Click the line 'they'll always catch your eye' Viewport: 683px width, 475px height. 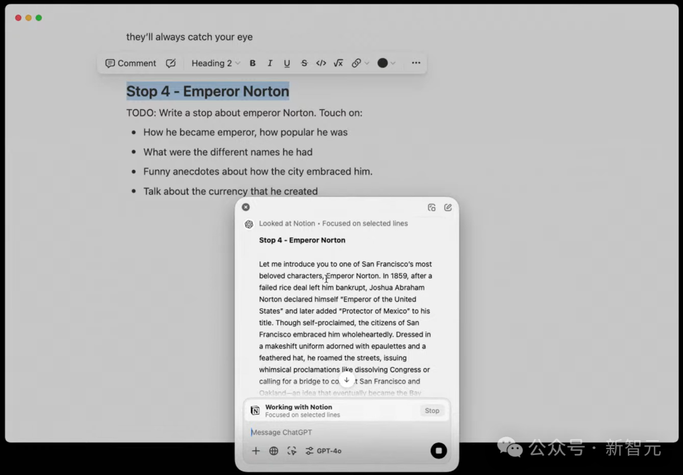(x=190, y=37)
